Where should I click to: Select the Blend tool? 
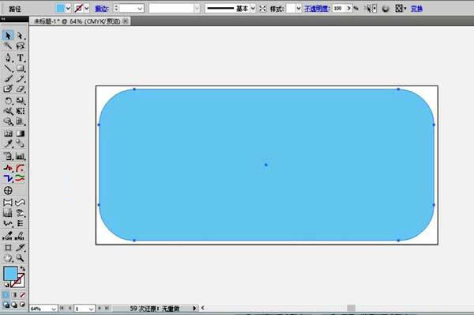21,143
